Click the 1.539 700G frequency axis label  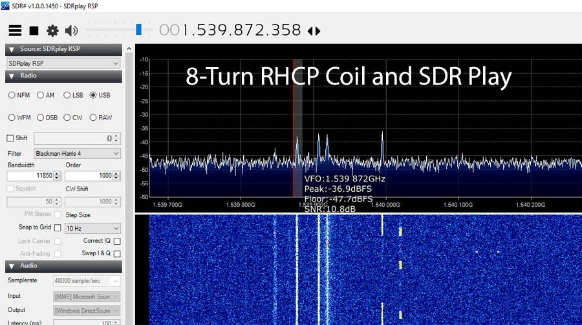pos(167,205)
